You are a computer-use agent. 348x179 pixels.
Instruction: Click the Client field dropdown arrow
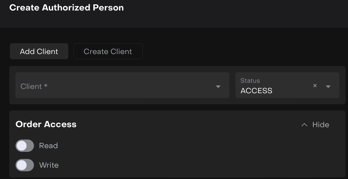[218, 86]
